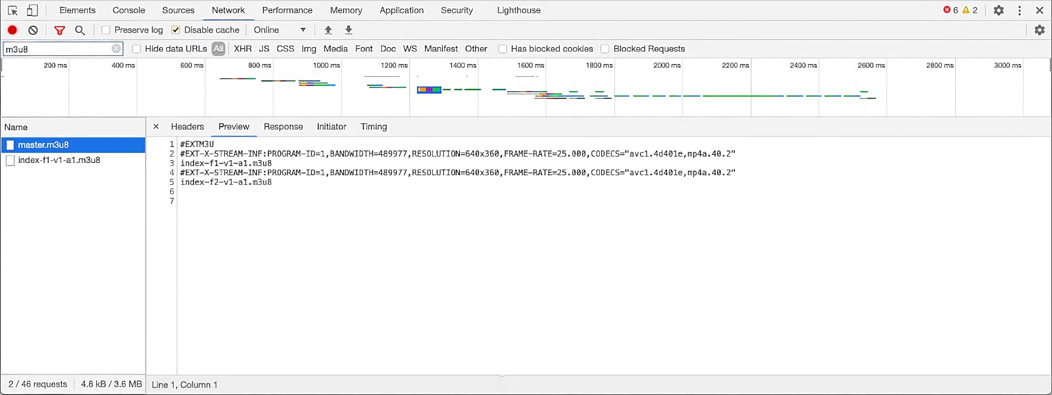This screenshot has height=395, width=1052.
Task: Show the Headers tab of request
Action: point(187,127)
